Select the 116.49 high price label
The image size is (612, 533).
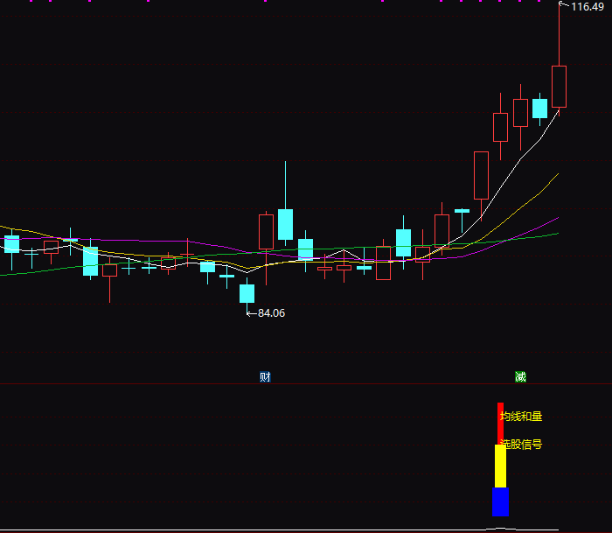tap(588, 7)
